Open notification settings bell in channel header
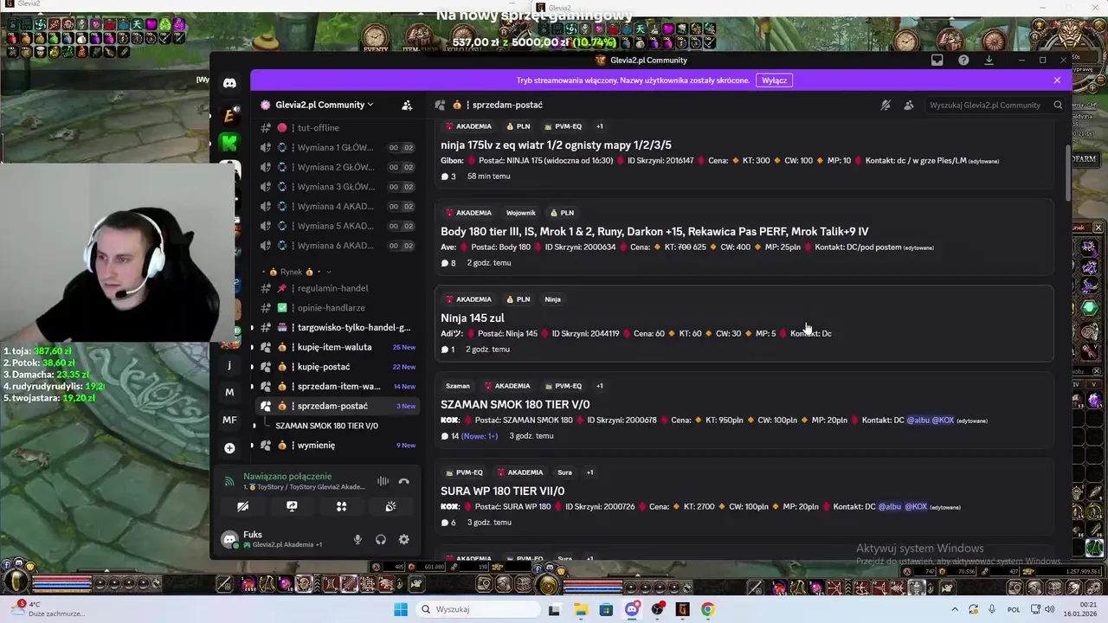Viewport: 1108px width, 623px height. pos(886,105)
